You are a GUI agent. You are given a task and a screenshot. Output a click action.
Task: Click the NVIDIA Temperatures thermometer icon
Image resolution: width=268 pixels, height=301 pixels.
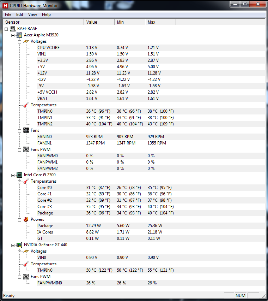click(26, 264)
